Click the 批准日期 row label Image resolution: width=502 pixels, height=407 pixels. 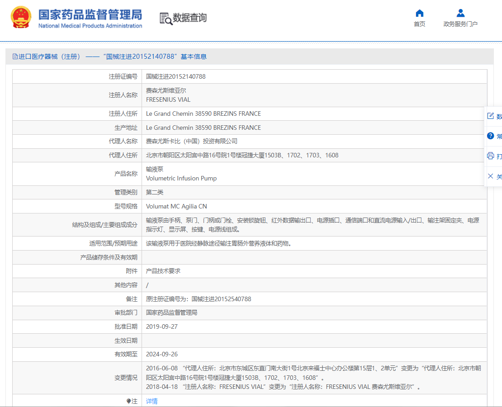(x=126, y=327)
